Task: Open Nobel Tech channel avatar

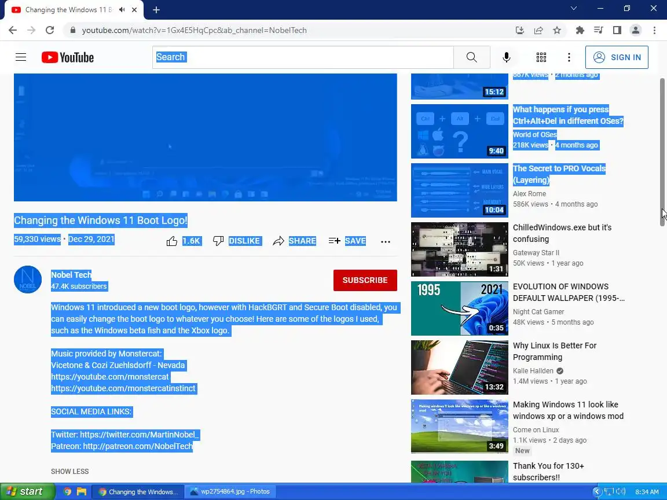Action: pyautogui.click(x=28, y=280)
